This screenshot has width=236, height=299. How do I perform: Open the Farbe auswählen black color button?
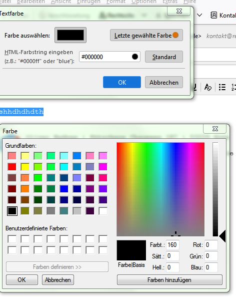click(70, 35)
